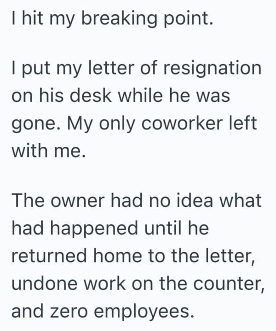Screen dimensions: 276x331
Task: Click the word "owner"
Action: (x=79, y=200)
